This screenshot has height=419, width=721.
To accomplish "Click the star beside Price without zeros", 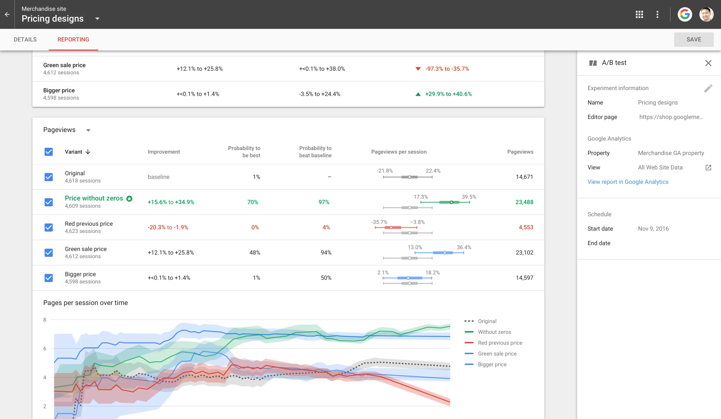I will [129, 198].
